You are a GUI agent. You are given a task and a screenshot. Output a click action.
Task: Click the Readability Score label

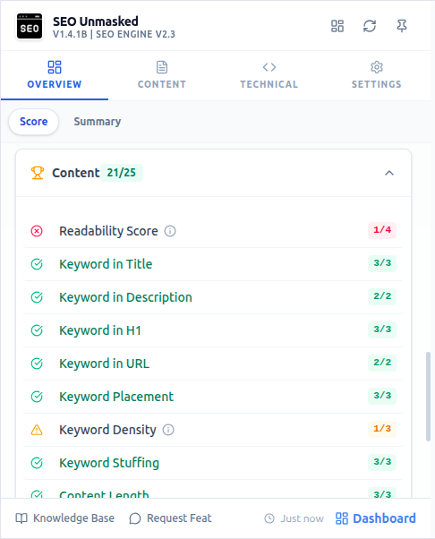pos(108,231)
